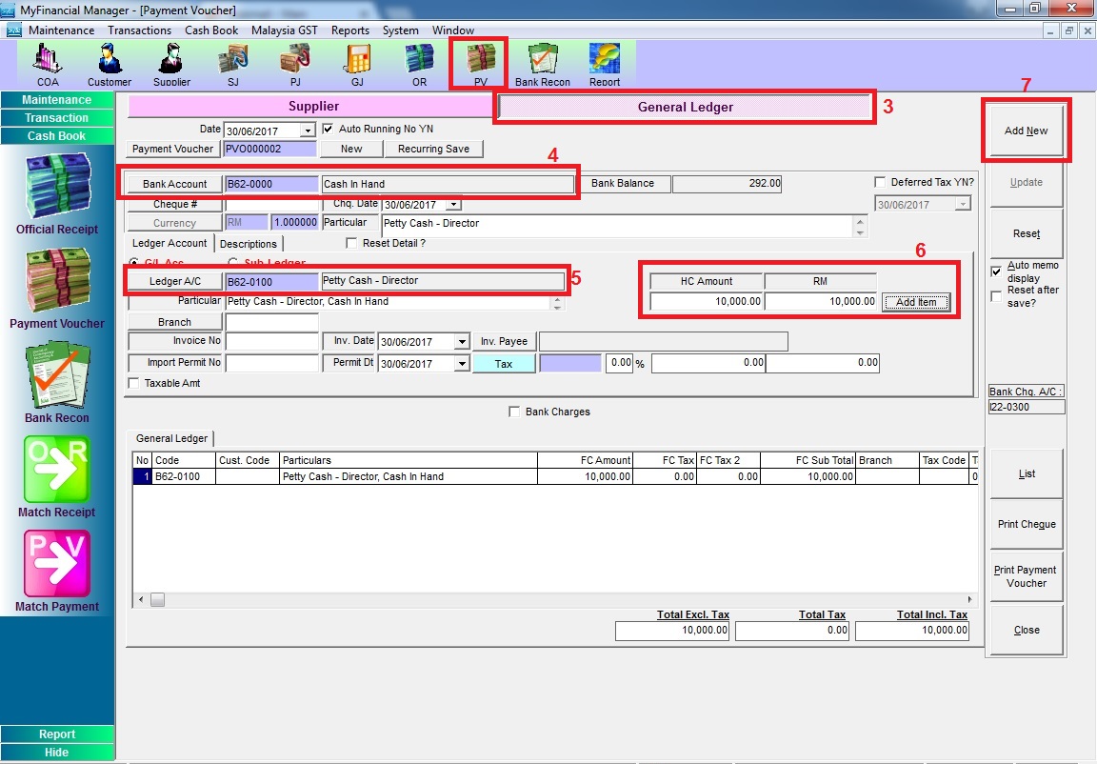The width and height of the screenshot is (1097, 764).
Task: Expand the voucher Date dropdown
Action: pyautogui.click(x=307, y=131)
